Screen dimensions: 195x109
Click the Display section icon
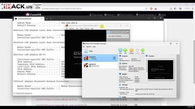coord(120,74)
